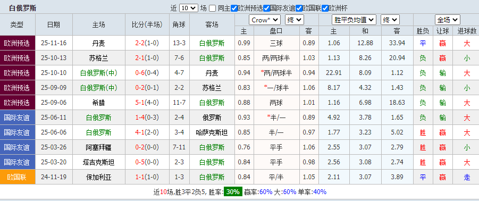Image resolution: width=479 pixels, height=201 pixels.
Task: Click the 比分(半场) column header
Action: [147, 25]
